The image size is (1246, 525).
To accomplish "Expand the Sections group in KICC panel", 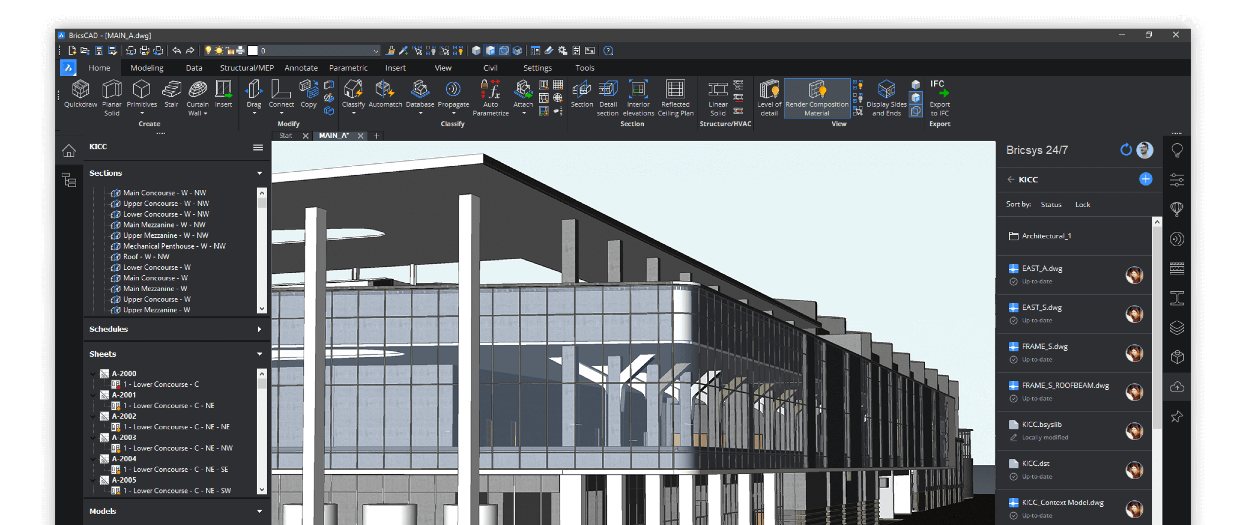I will pos(260,173).
